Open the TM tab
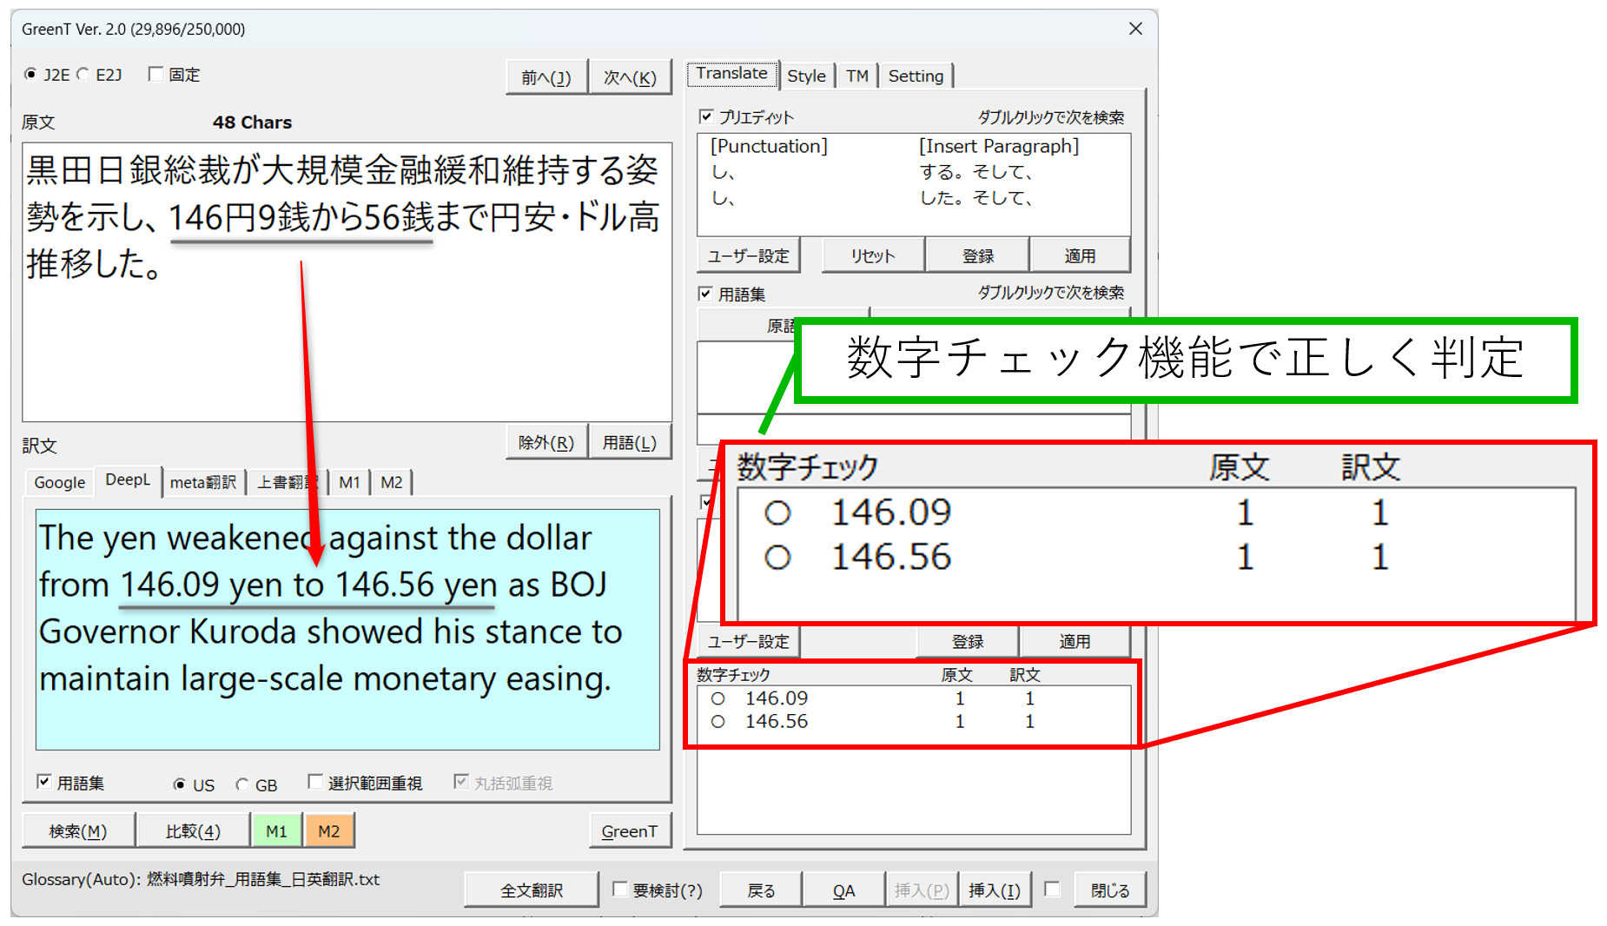 (856, 76)
